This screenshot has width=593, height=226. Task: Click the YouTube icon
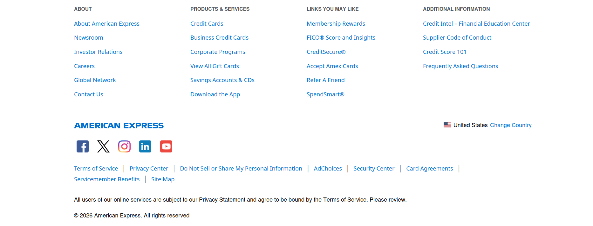(x=166, y=146)
